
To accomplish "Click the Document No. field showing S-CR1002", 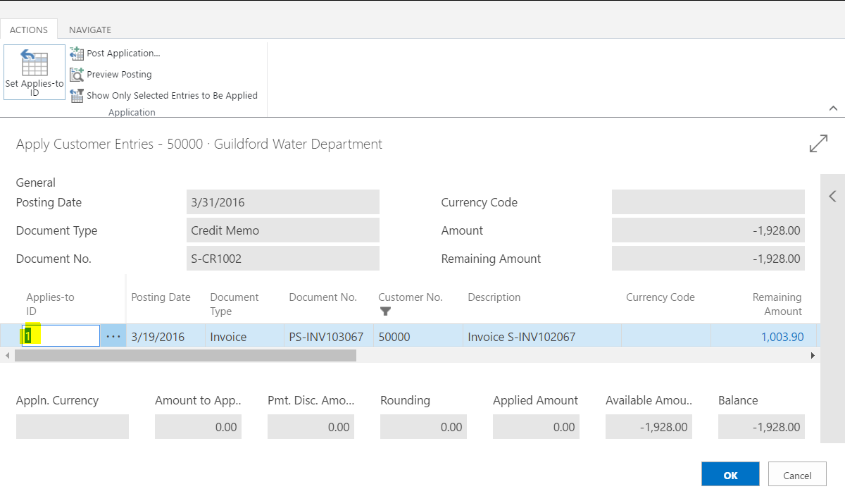I will tap(283, 258).
